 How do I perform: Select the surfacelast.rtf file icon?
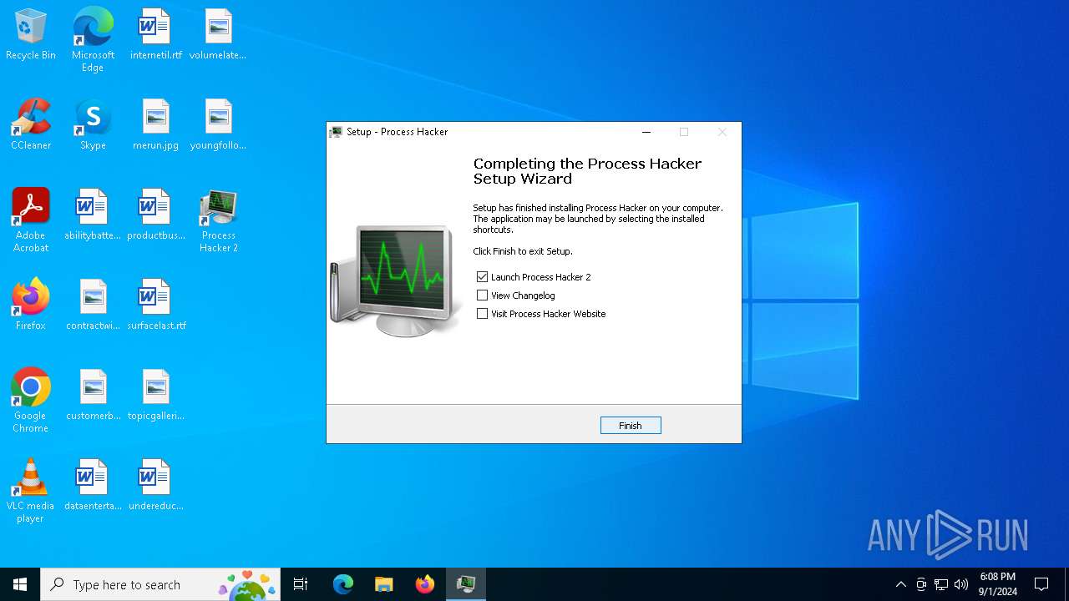pos(155,306)
